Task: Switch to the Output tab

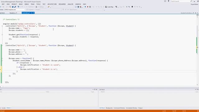Action: click(140, 108)
